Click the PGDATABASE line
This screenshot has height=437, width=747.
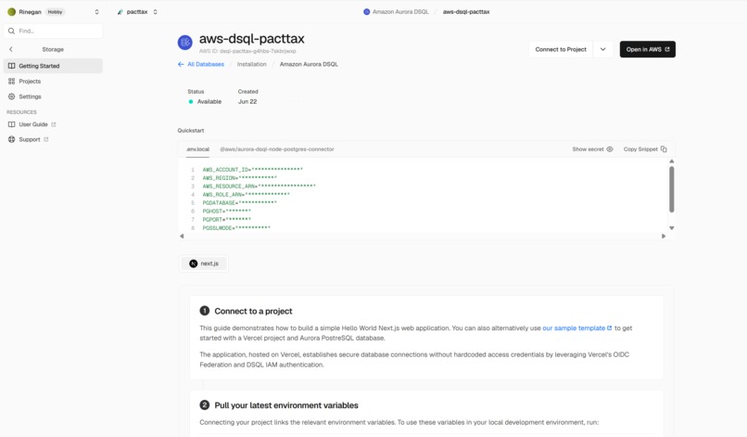click(x=240, y=203)
